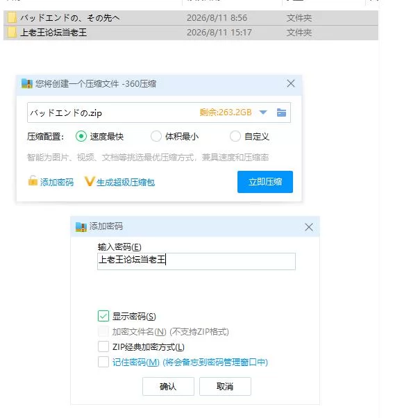This screenshot has width=402, height=418.
Task: Click the V icon for super compression
Action: click(x=90, y=181)
